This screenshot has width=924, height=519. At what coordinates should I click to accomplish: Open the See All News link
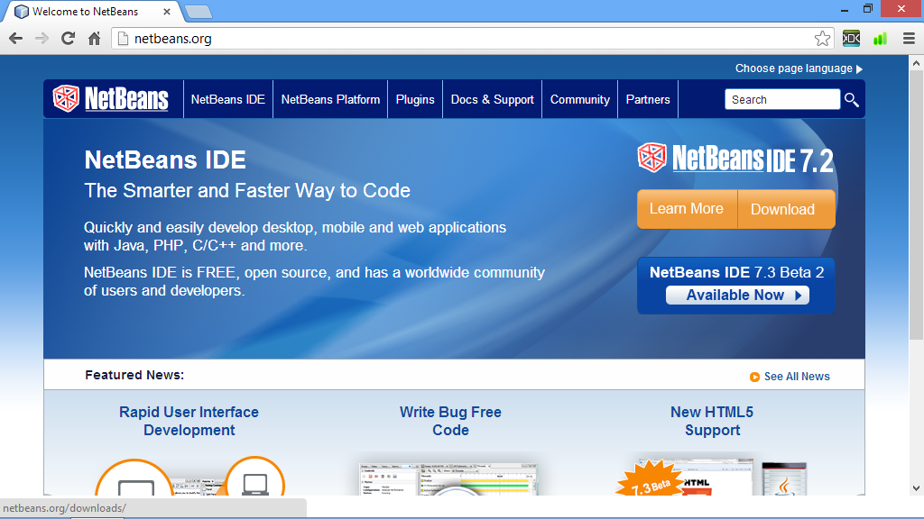coord(797,377)
